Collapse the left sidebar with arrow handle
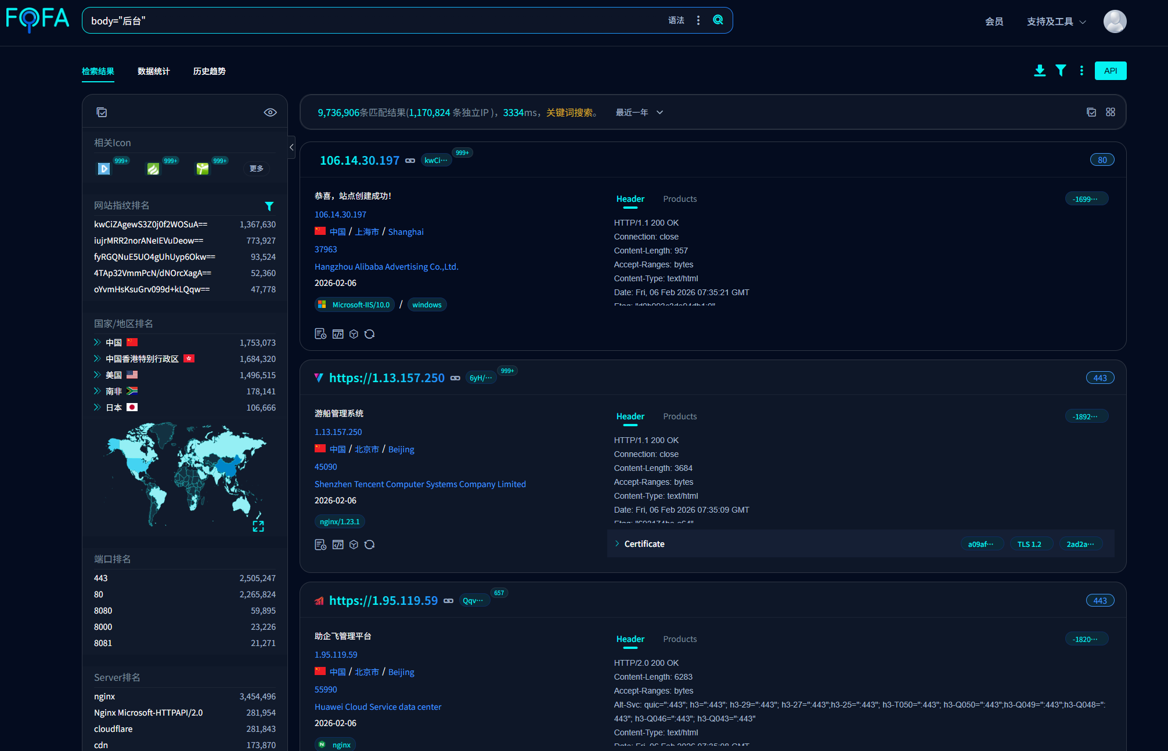 (x=291, y=147)
